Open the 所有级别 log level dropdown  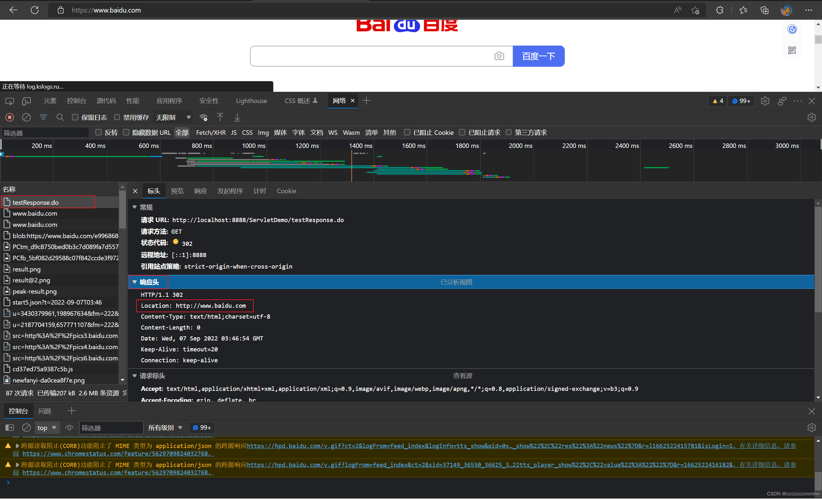tap(165, 428)
